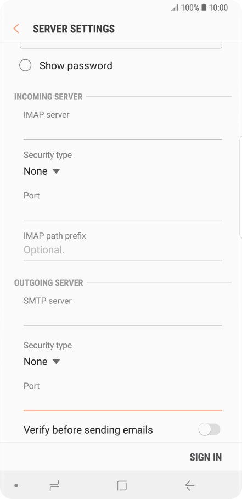
Task: Open incoming server Security type dropdown
Action: (x=42, y=171)
